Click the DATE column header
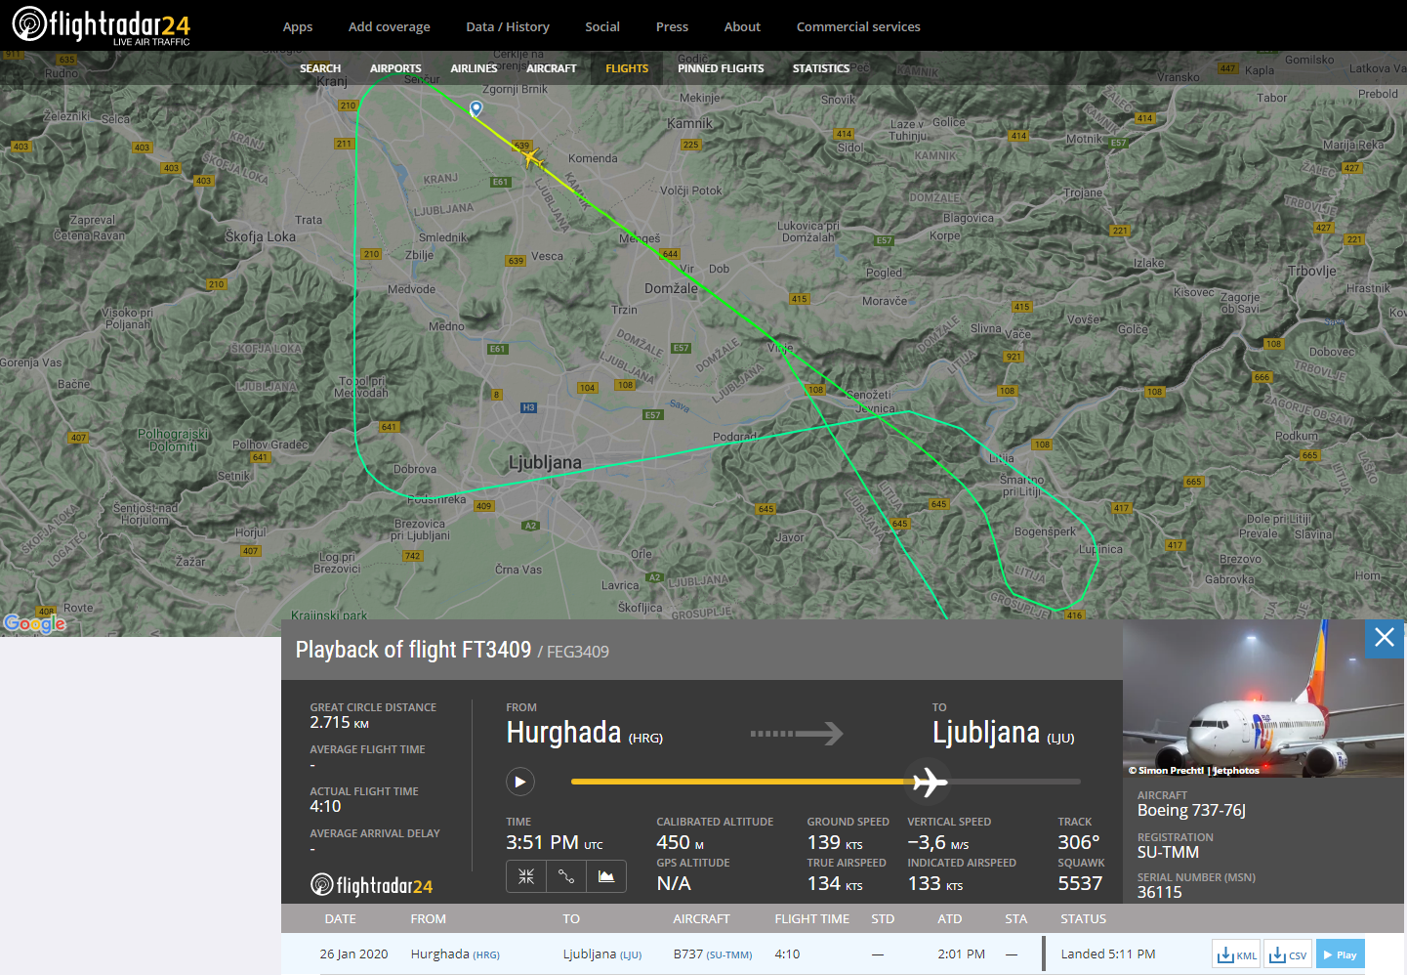 tap(340, 919)
